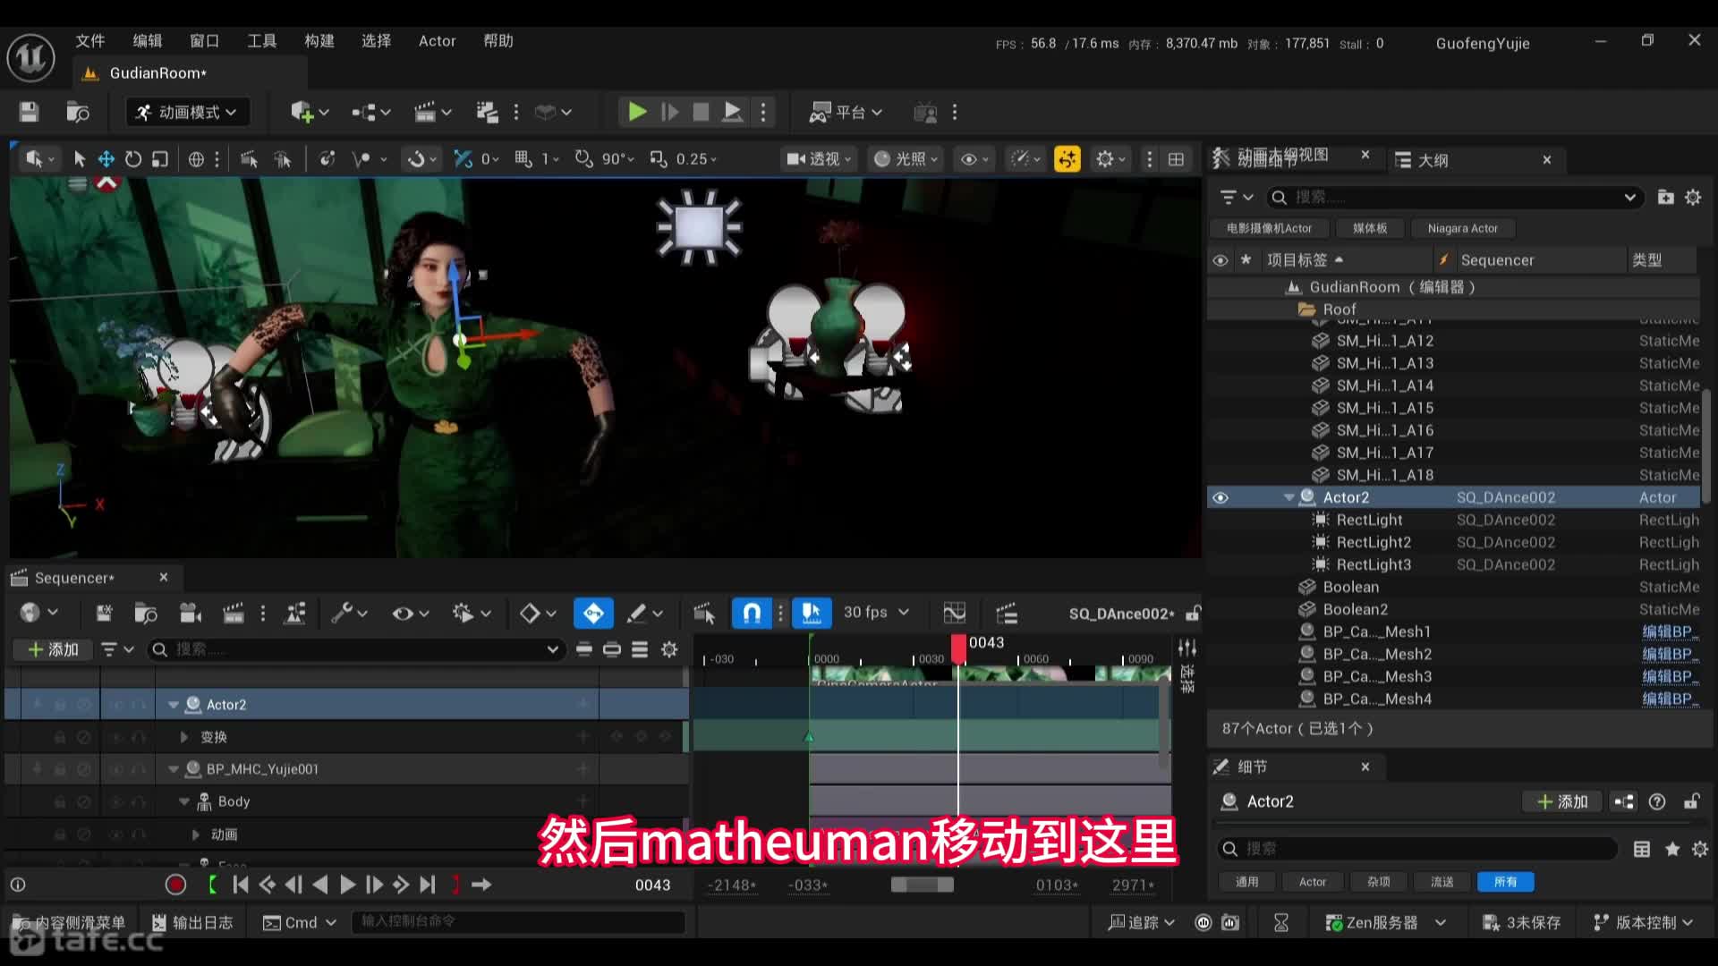The image size is (1718, 966).
Task: Start Play-in-Editor with the play icon
Action: (x=636, y=111)
